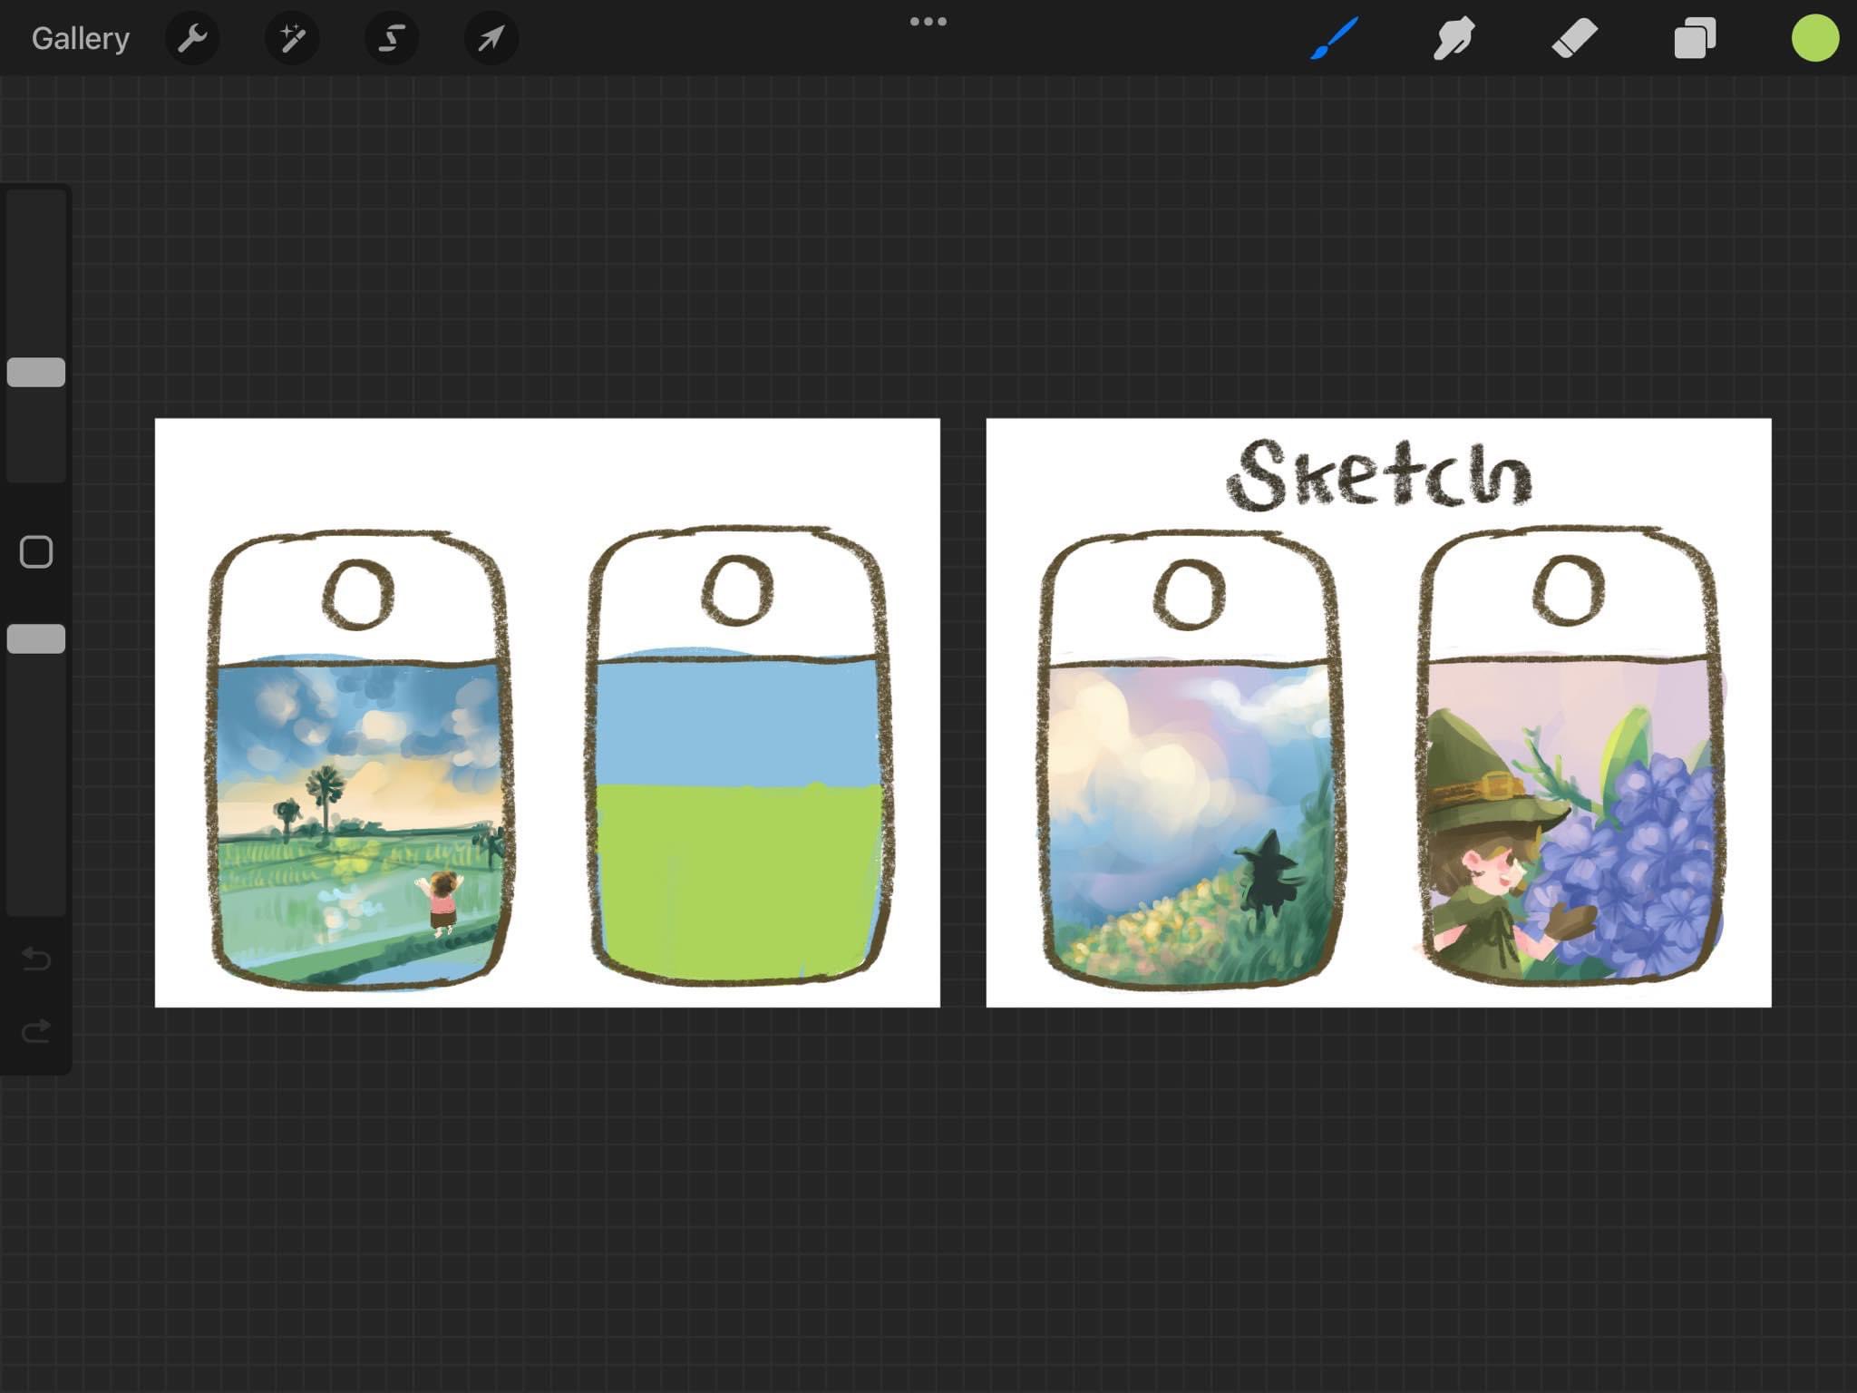Select the Smudge tool
1857x1393 pixels.
point(1454,38)
